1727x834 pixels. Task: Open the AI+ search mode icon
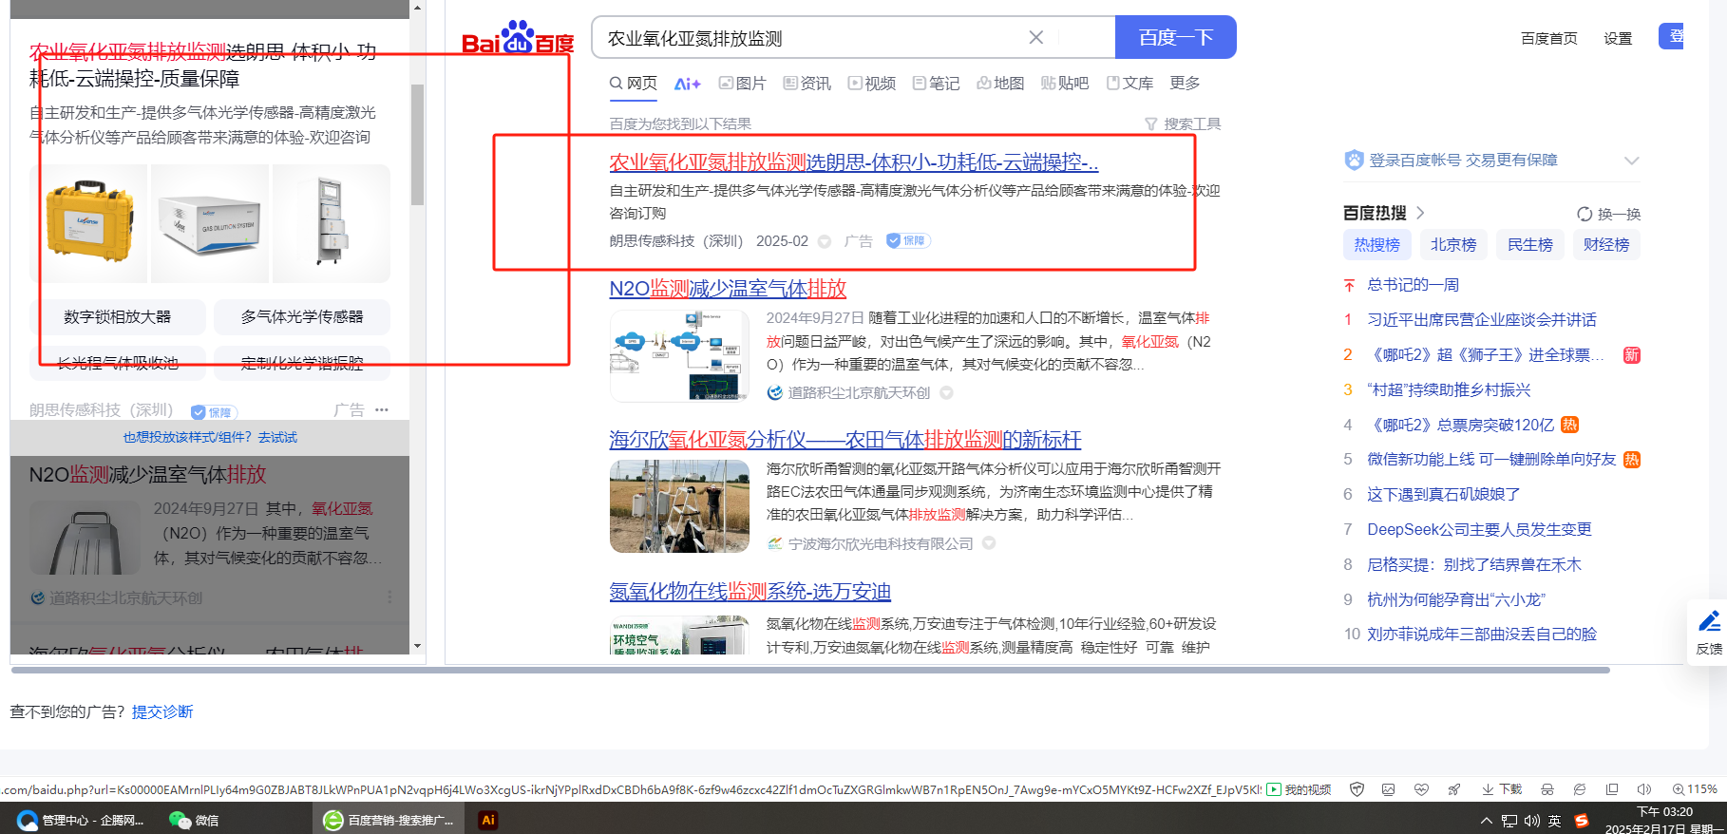687,84
